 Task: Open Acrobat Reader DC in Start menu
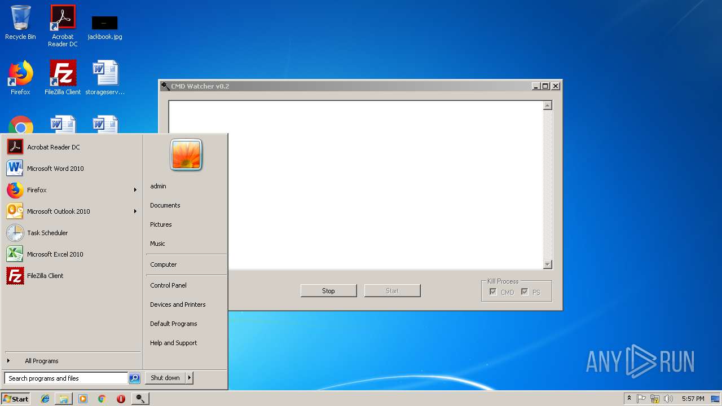[72, 147]
